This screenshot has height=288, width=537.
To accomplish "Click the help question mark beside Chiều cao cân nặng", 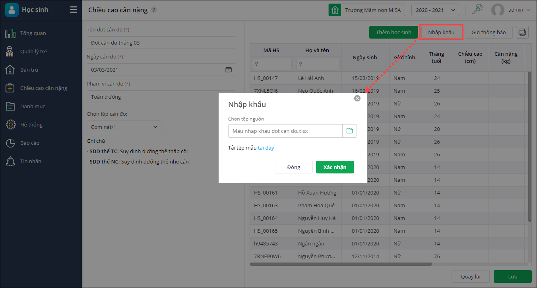I will point(154,10).
